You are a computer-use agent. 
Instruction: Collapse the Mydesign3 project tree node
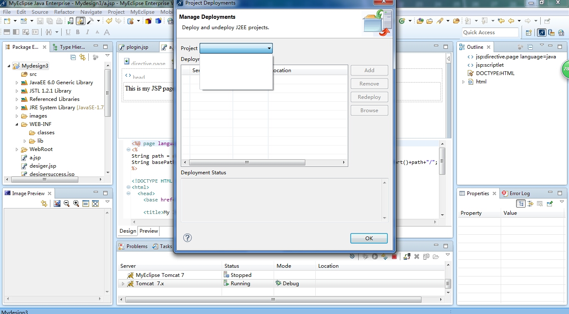click(9, 66)
